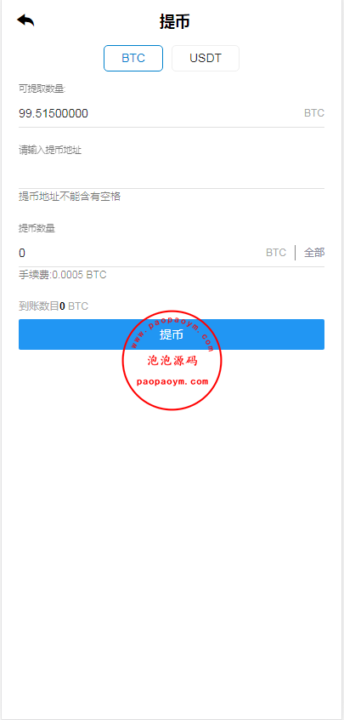Click the 可提取数量 label

point(42,89)
